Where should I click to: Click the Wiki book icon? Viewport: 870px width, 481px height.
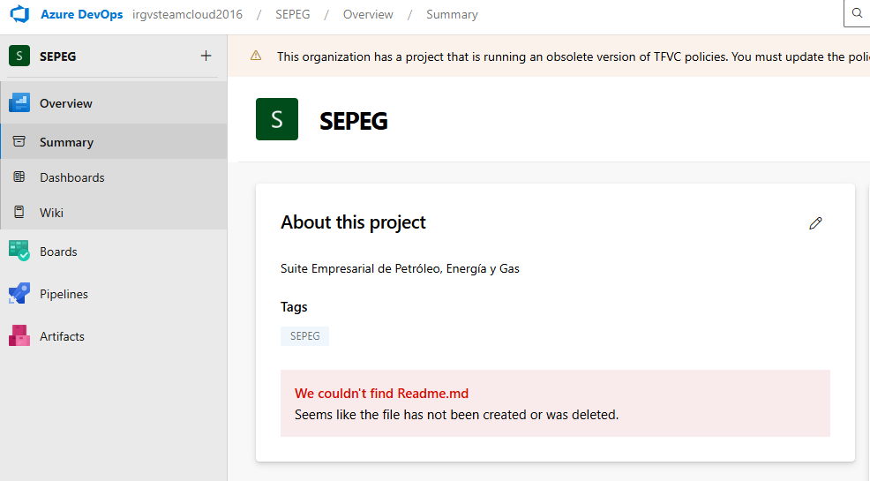pyautogui.click(x=19, y=212)
